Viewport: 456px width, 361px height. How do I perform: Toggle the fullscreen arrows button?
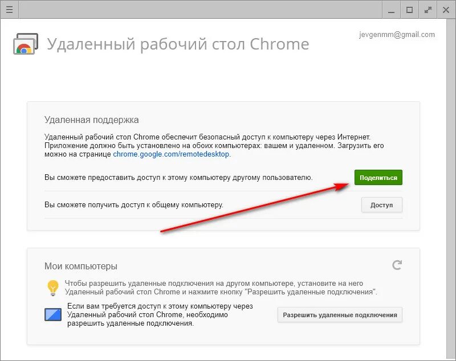(x=428, y=10)
